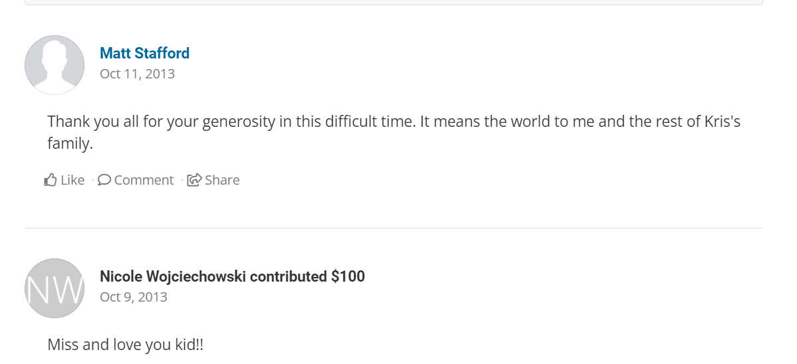This screenshot has height=364, width=797.
Task: Click Matt Stafford's silhouette avatar
Action: tap(55, 65)
